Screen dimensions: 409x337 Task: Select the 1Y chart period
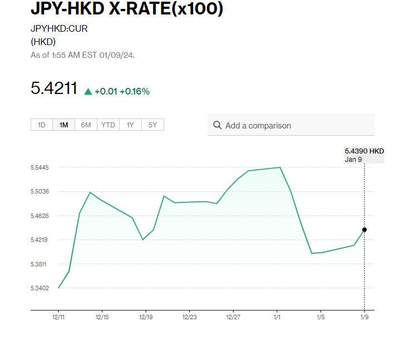[x=130, y=125]
